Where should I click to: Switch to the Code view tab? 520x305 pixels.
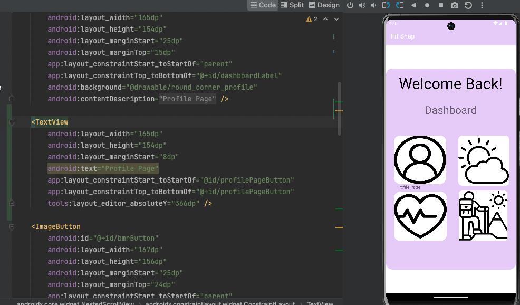click(x=263, y=5)
